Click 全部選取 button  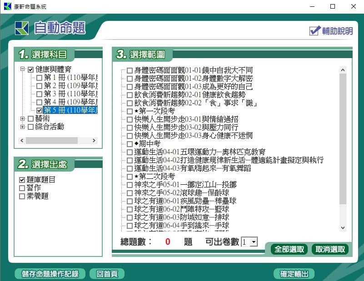click(289, 249)
